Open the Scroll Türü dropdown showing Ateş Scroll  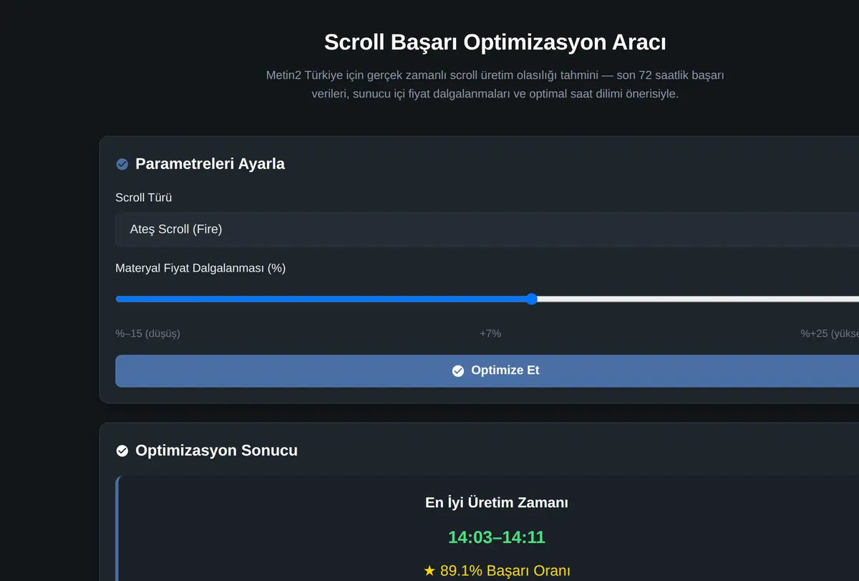click(x=487, y=229)
